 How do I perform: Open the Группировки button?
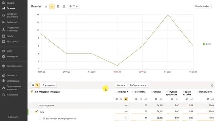pos(49,85)
